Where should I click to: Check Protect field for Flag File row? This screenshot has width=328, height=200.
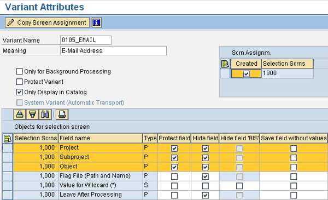pos(174,176)
